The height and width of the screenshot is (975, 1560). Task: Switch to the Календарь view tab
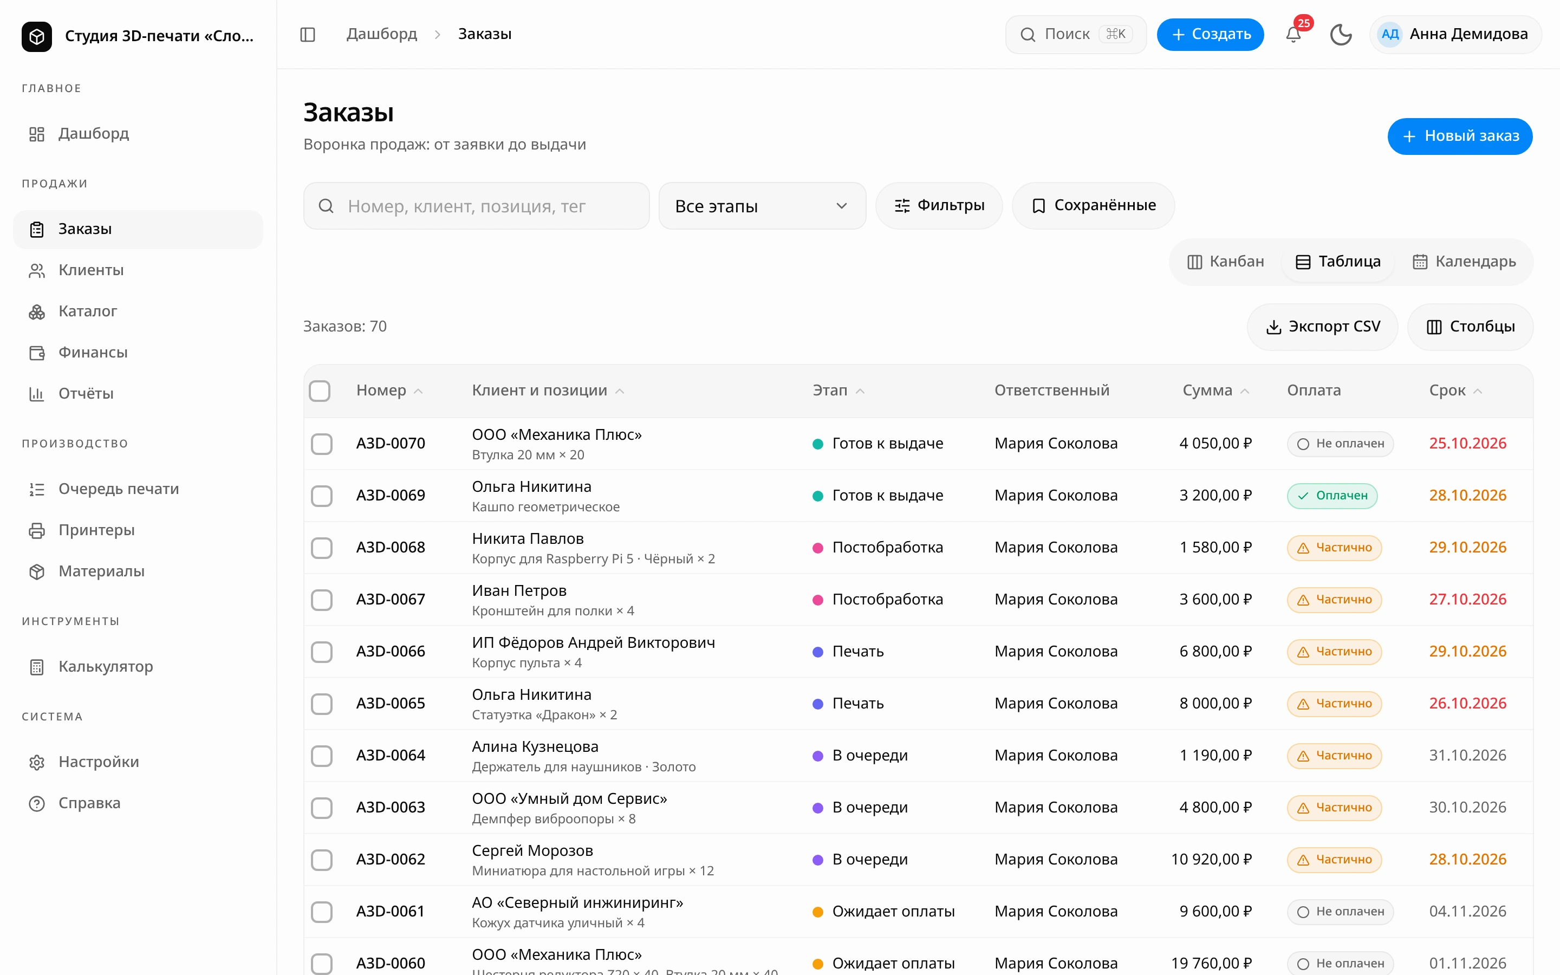(x=1465, y=262)
